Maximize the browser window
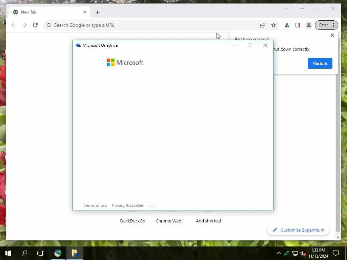Image resolution: width=347 pixels, height=260 pixels. tap(318, 8)
